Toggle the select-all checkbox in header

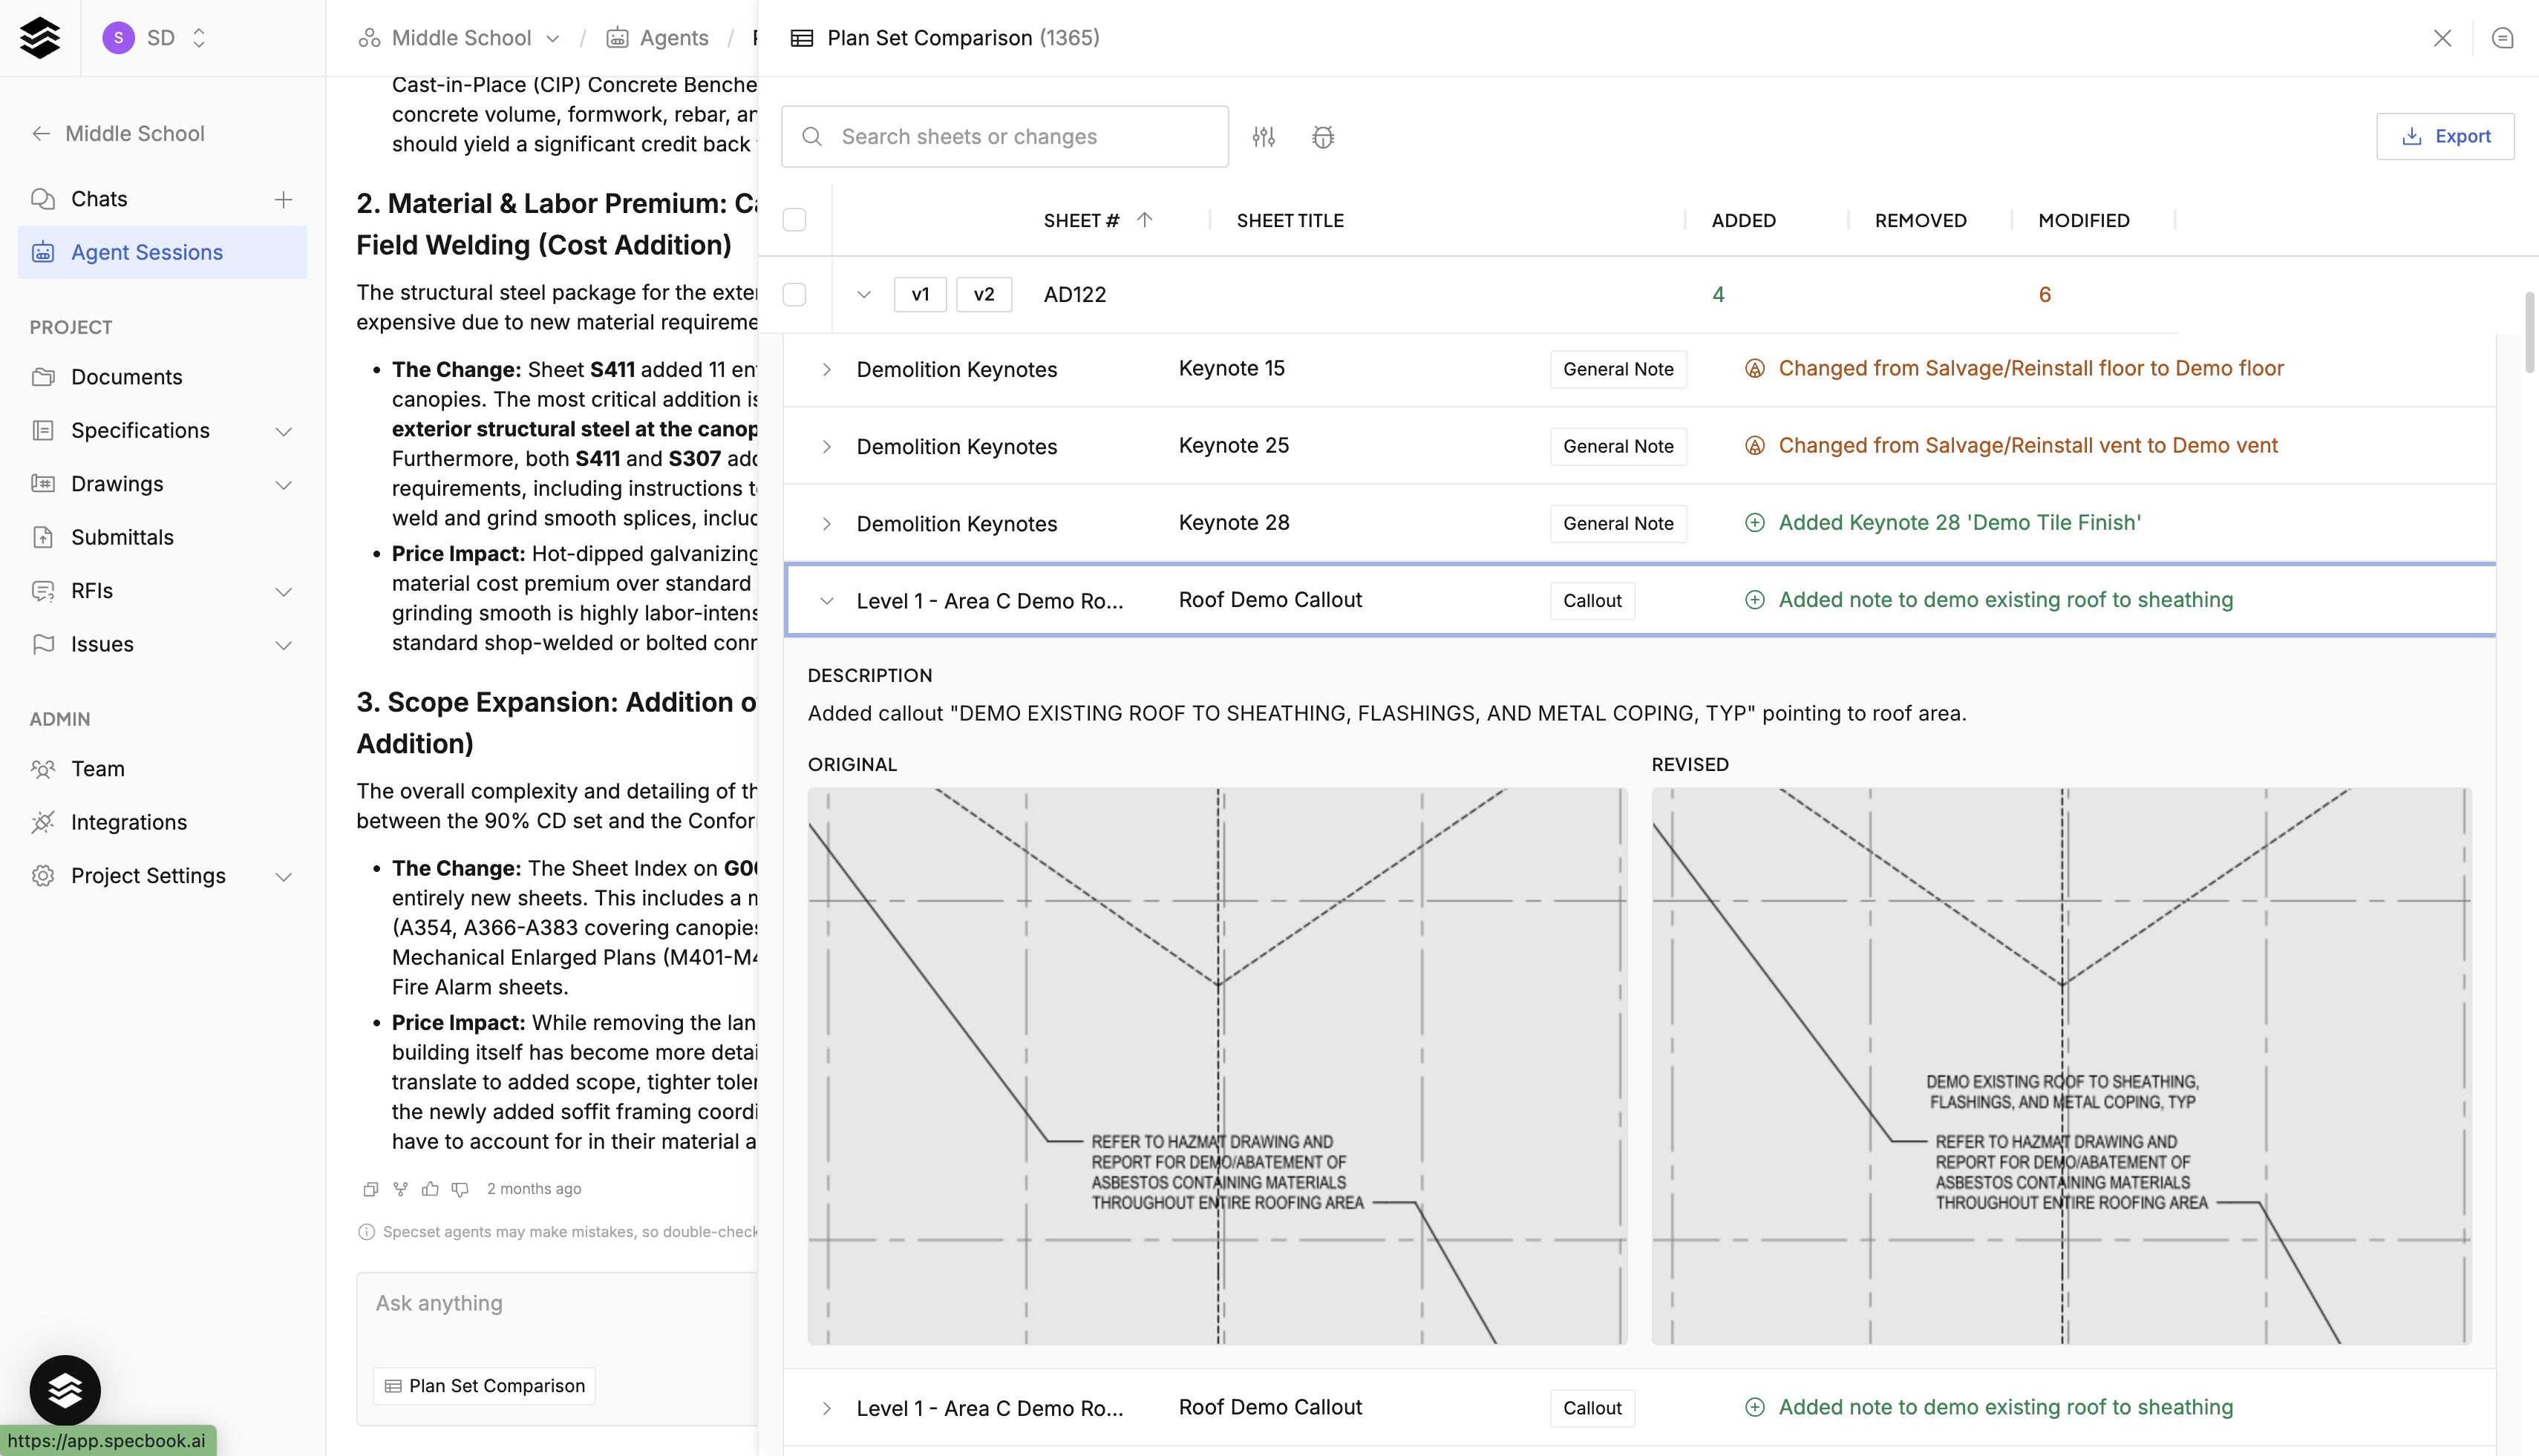pyautogui.click(x=794, y=220)
